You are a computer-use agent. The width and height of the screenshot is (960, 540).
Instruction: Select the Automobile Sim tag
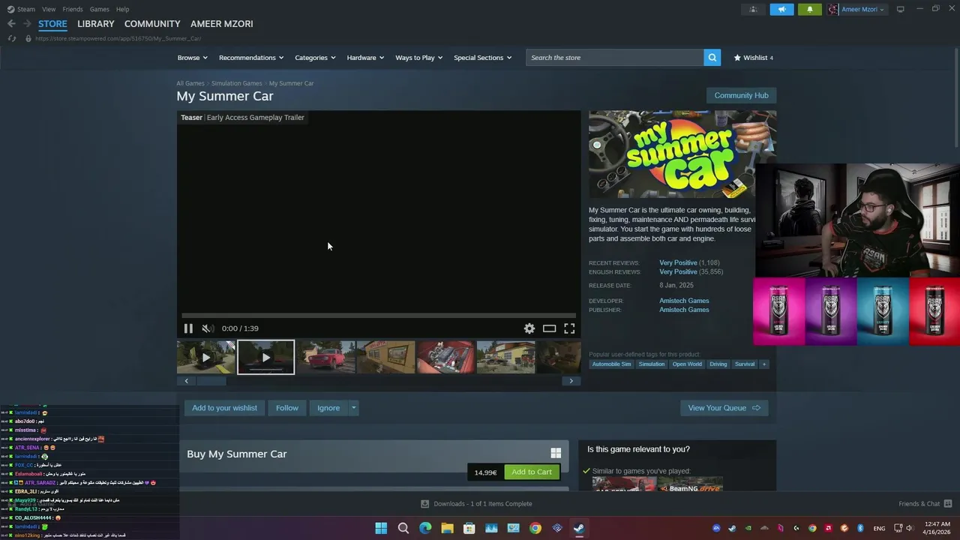point(611,364)
